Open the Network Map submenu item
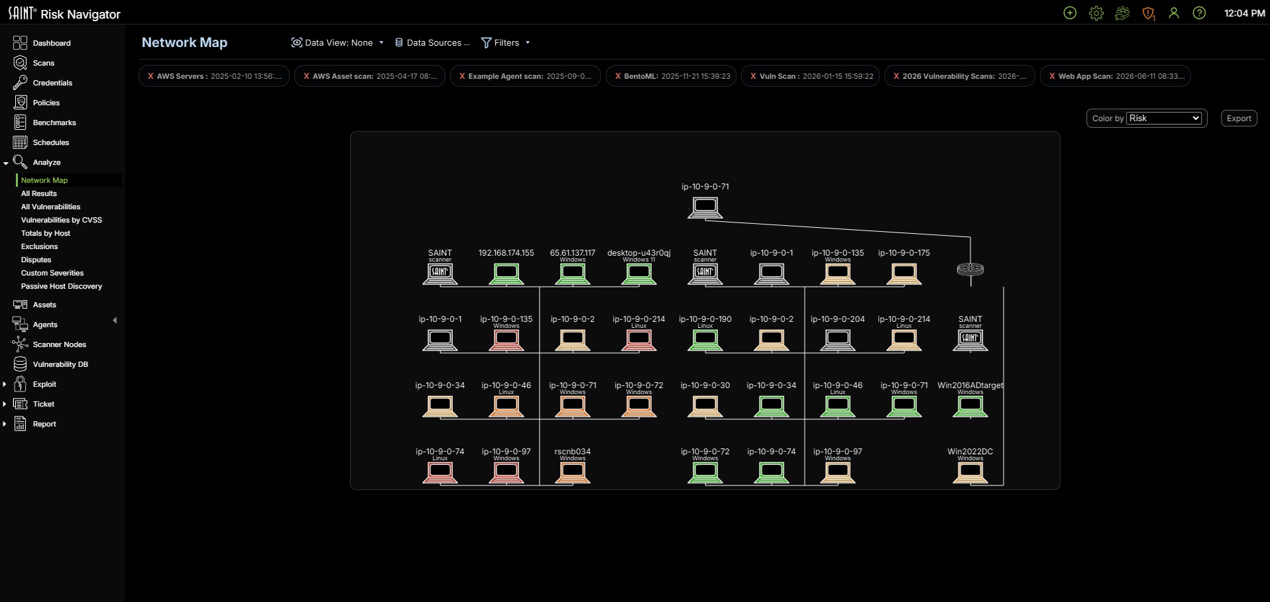The width and height of the screenshot is (1270, 602). click(44, 180)
